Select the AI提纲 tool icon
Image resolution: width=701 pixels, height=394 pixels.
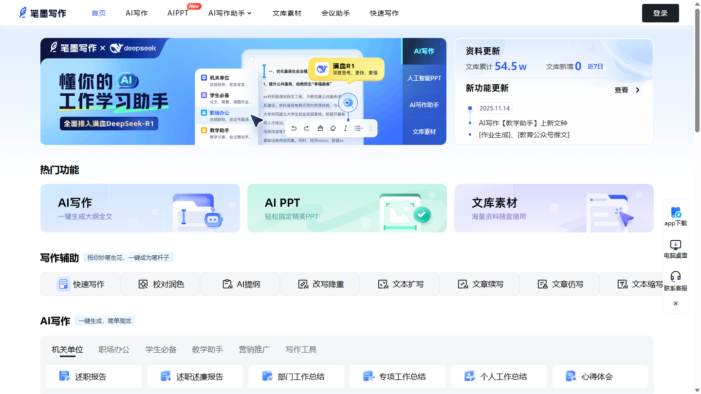(227, 284)
